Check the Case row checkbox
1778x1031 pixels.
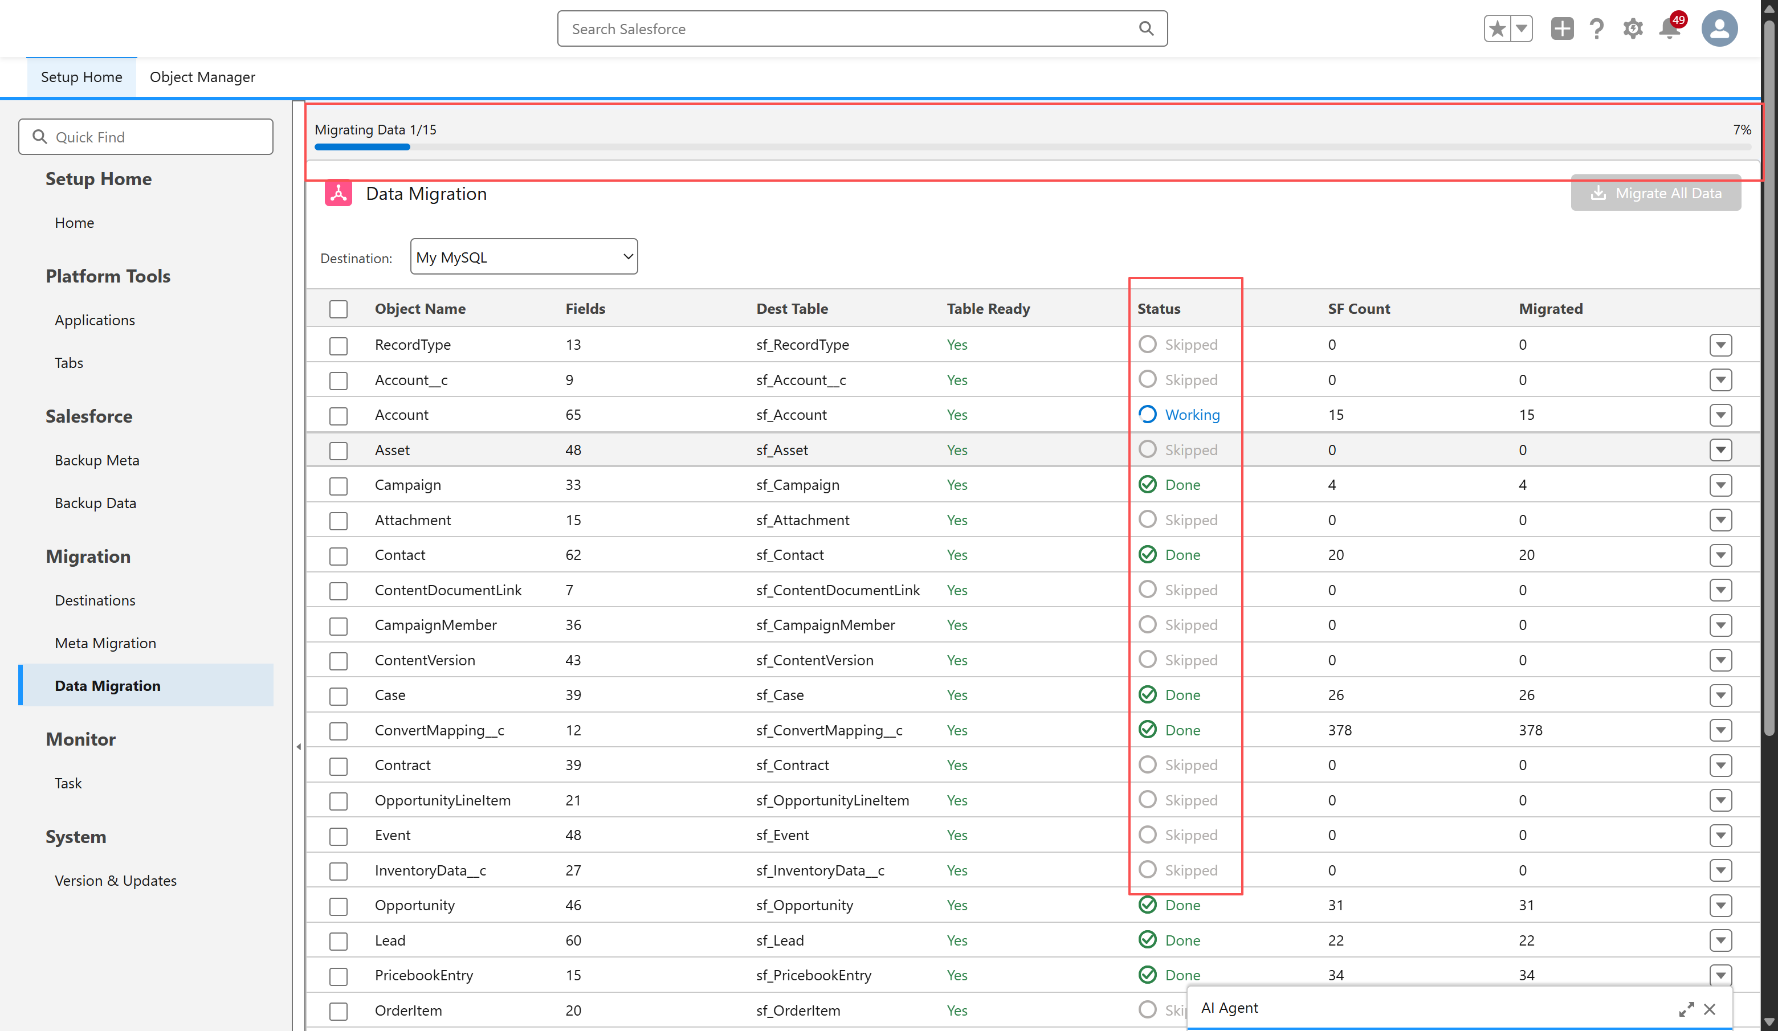339,695
